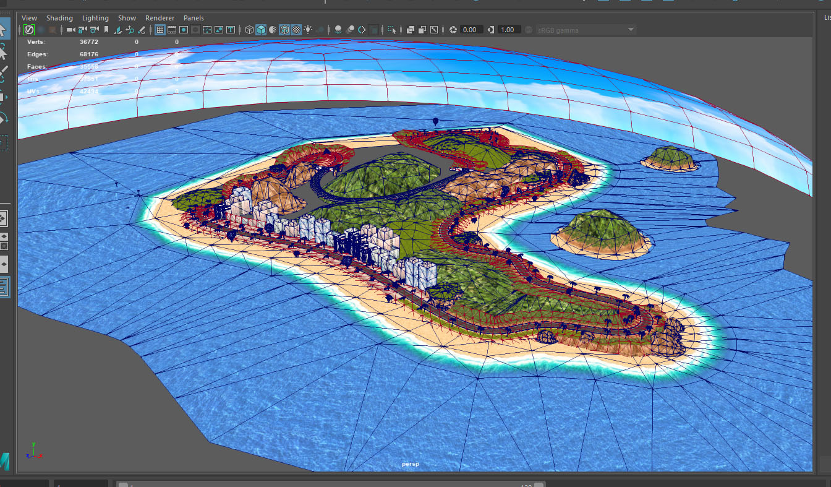Enable Wireframe display mode cube icon
Viewport: 831px width, 487px height.
pyautogui.click(x=249, y=30)
